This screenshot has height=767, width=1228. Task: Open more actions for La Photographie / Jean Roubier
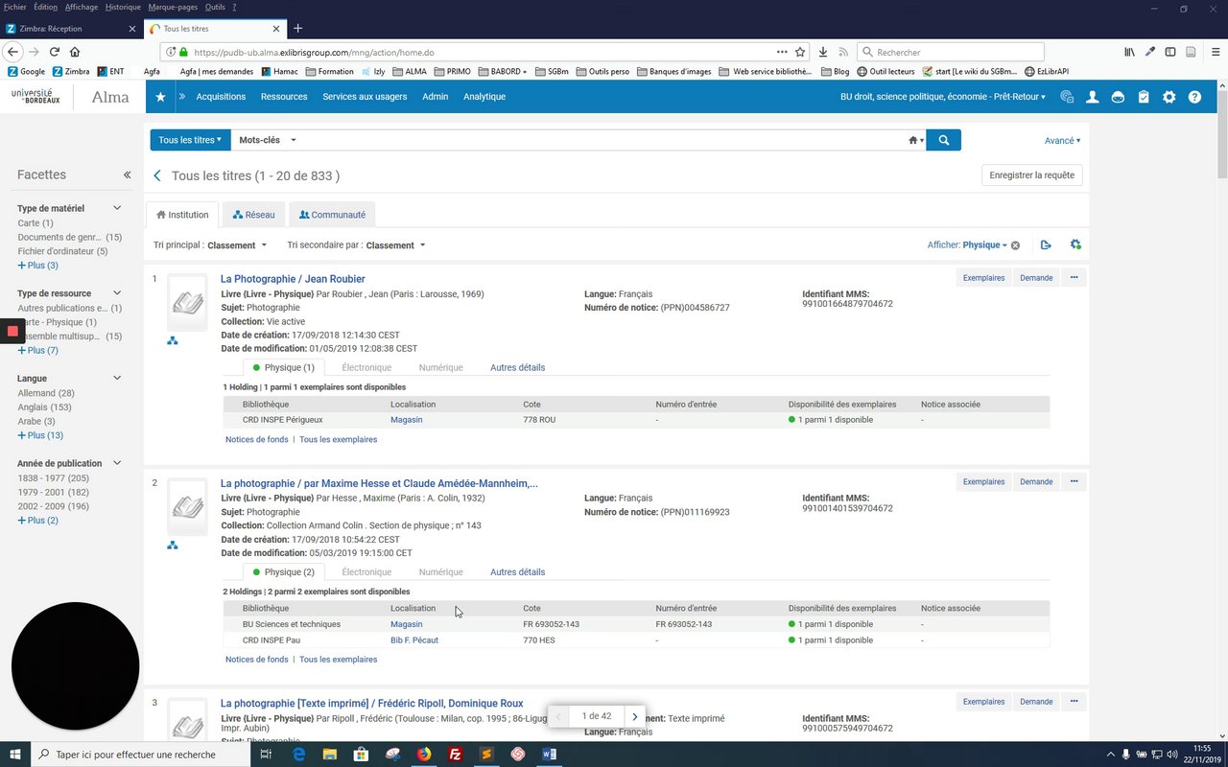pyautogui.click(x=1074, y=278)
